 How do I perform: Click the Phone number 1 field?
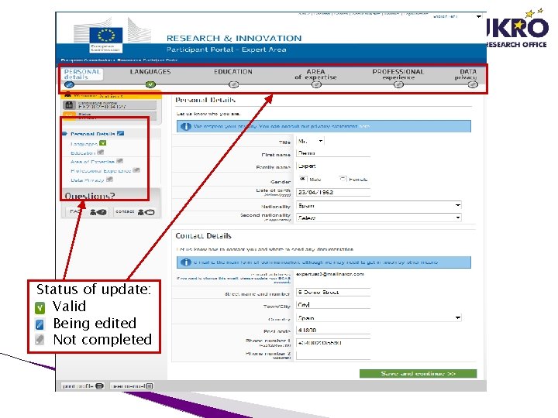pyautogui.click(x=333, y=343)
